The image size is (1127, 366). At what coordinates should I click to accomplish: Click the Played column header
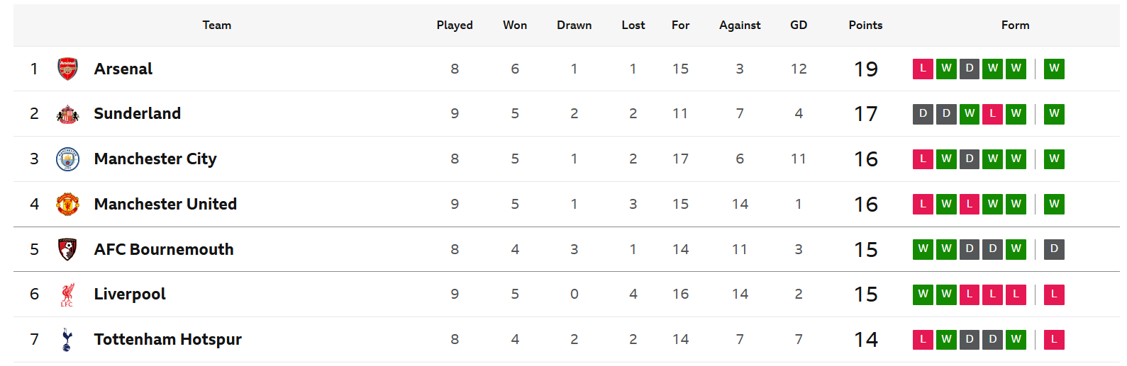point(455,25)
